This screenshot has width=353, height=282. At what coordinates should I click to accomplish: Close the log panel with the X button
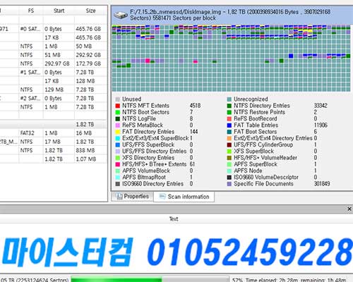click(x=349, y=209)
